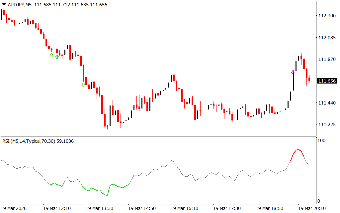340x213 pixels.
Task: Expand the triangle beside AUDJPY,M5 title
Action: click(4, 5)
